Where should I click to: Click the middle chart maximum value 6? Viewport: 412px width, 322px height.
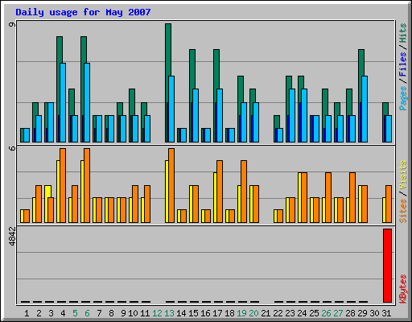12,148
